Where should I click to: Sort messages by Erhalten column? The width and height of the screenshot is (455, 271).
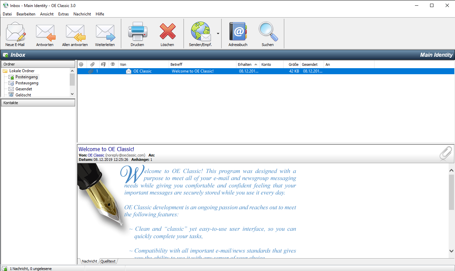pyautogui.click(x=248, y=64)
